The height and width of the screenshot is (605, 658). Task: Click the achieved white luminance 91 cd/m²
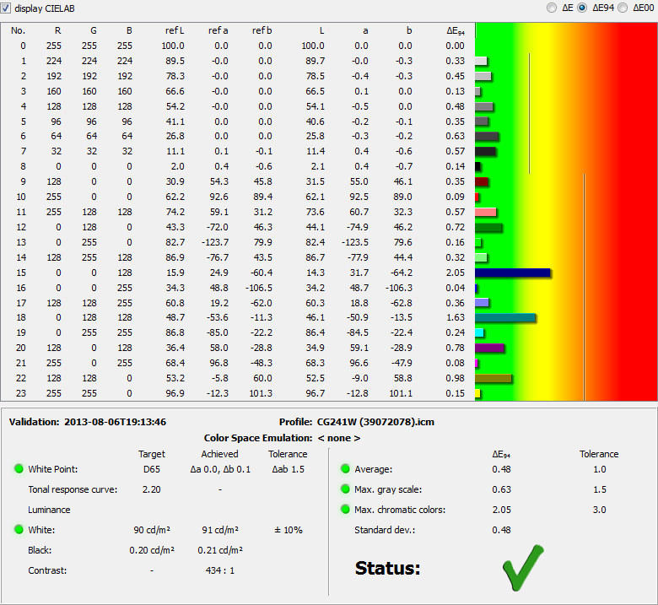coord(220,530)
